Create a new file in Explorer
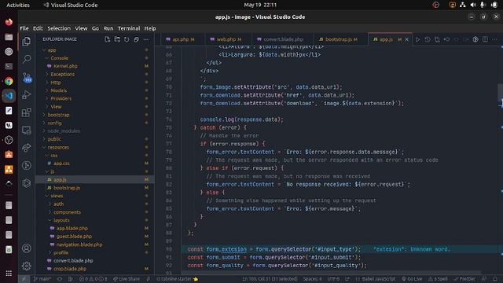This screenshot has width=503, height=283. (x=108, y=39)
